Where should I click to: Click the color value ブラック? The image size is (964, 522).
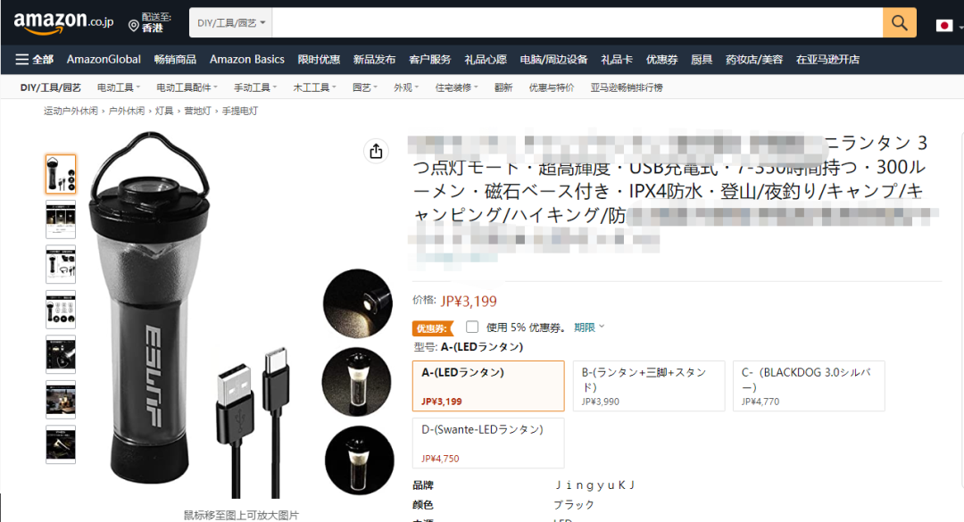(574, 505)
